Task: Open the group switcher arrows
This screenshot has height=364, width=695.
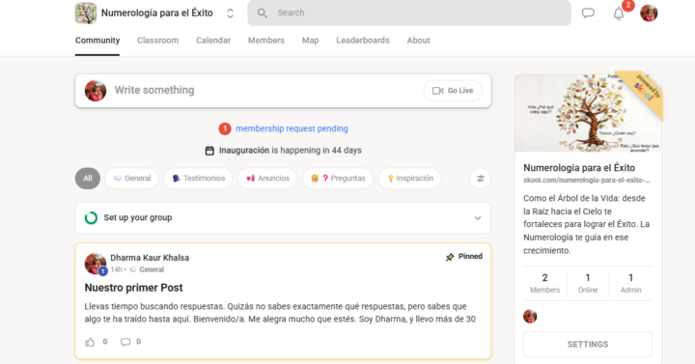Action: 230,14
